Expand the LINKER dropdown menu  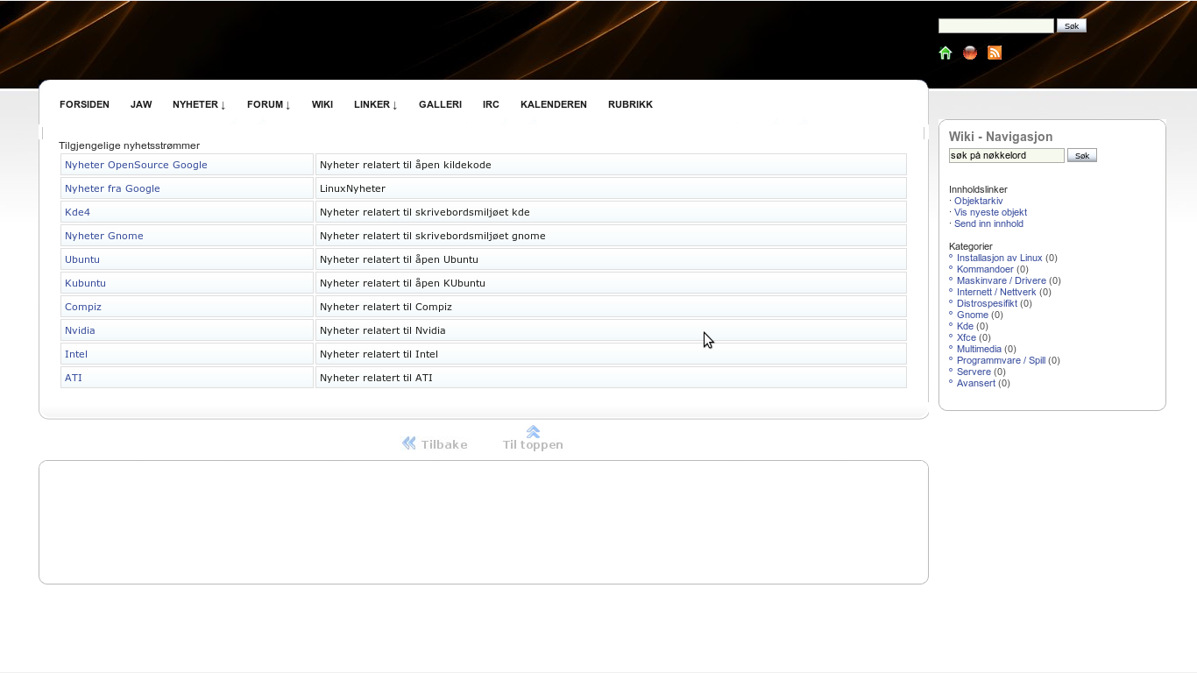[376, 104]
